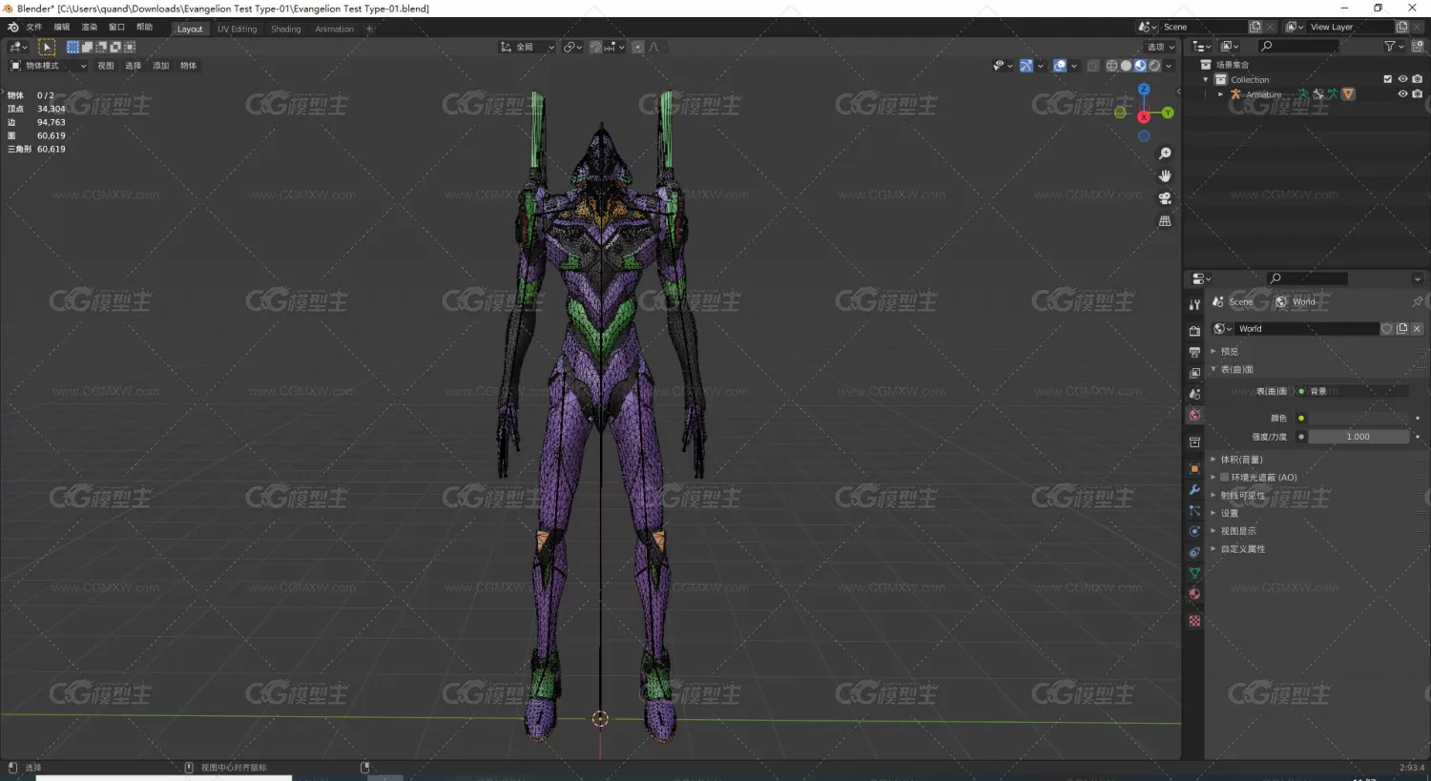Image resolution: width=1431 pixels, height=781 pixels.
Task: Click new collection icon in outliner
Action: tap(1418, 46)
